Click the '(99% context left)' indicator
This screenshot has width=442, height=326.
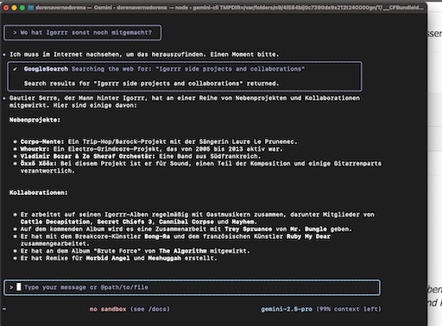[x=349, y=309]
